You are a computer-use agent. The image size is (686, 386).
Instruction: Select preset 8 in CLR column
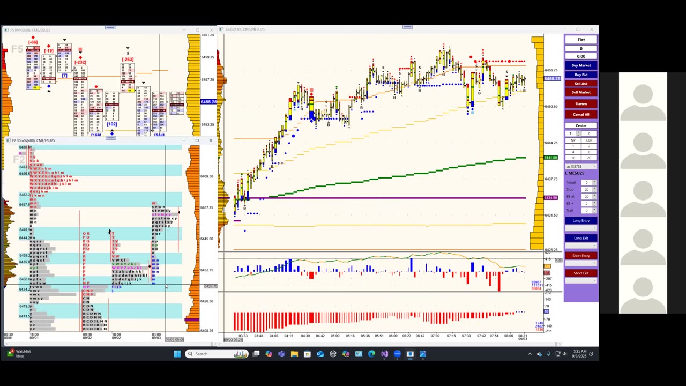pyautogui.click(x=589, y=152)
